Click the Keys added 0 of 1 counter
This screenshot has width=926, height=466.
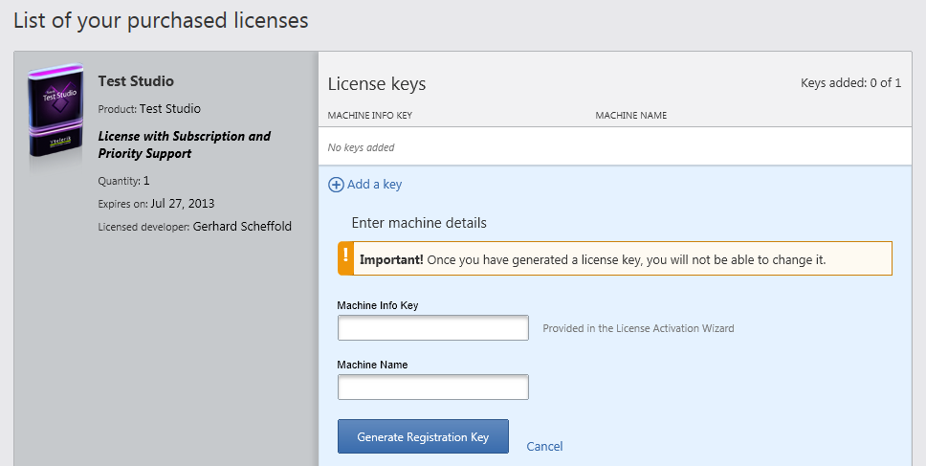850,83
